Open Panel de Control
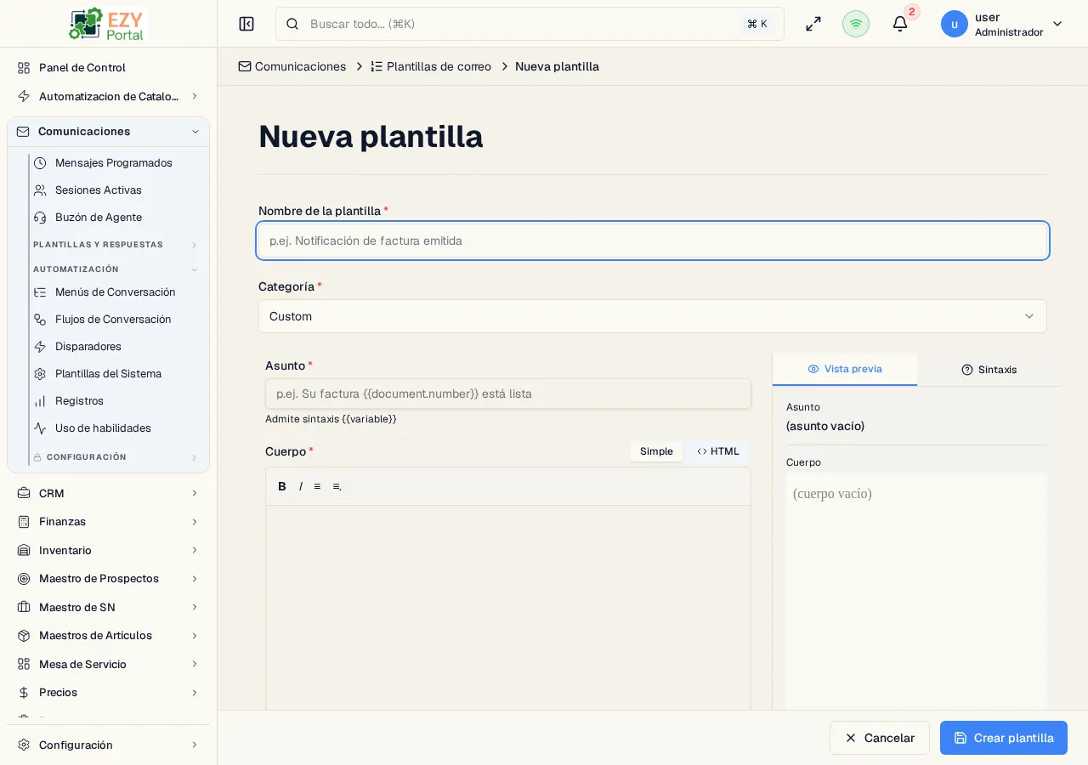Image resolution: width=1088 pixels, height=765 pixels. point(82,67)
